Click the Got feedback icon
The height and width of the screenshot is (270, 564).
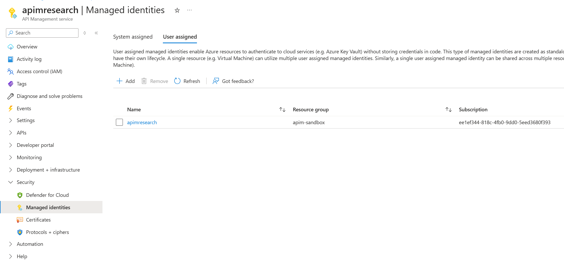point(216,81)
